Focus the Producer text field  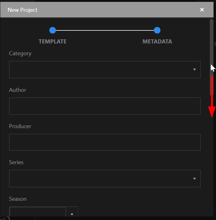coord(105,142)
